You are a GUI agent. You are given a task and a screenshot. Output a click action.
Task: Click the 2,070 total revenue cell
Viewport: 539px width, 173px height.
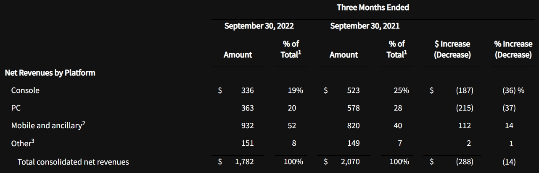(x=350, y=162)
